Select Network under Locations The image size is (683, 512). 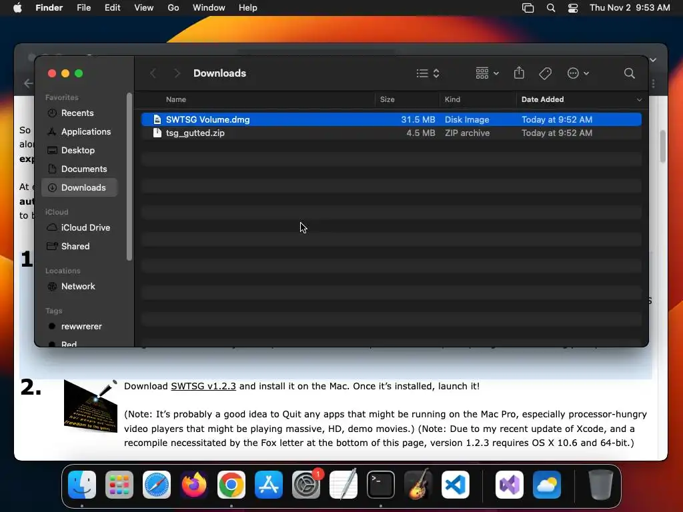[79, 287]
